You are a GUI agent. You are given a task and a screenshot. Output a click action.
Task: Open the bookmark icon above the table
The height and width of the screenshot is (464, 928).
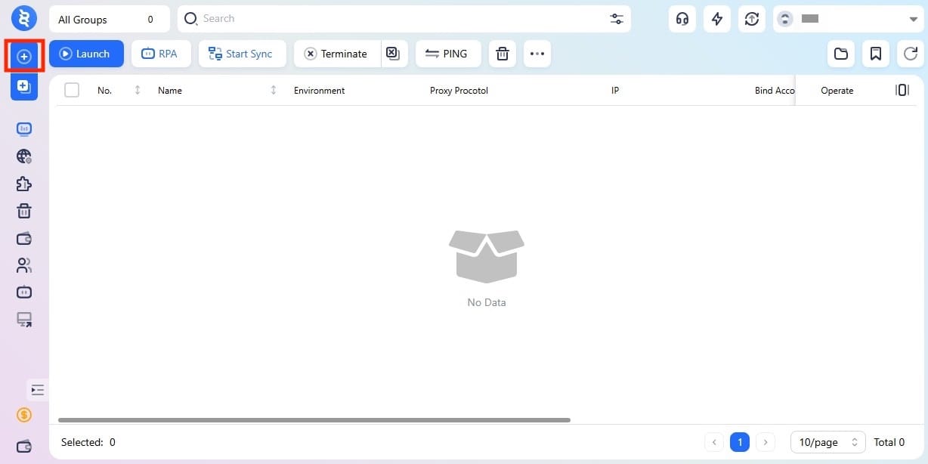[875, 54]
